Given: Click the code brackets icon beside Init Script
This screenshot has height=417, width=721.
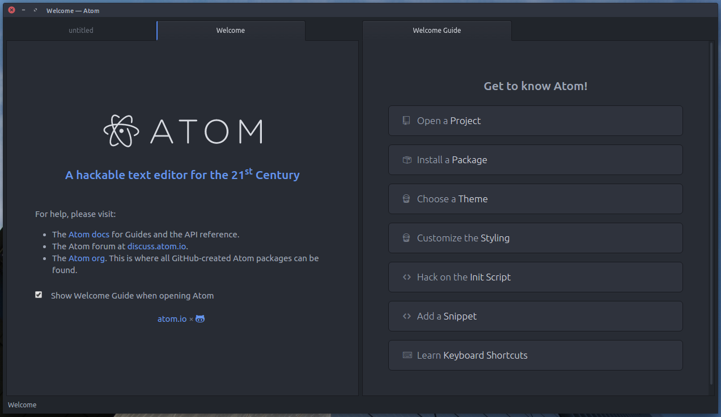Looking at the screenshot, I should [x=406, y=277].
